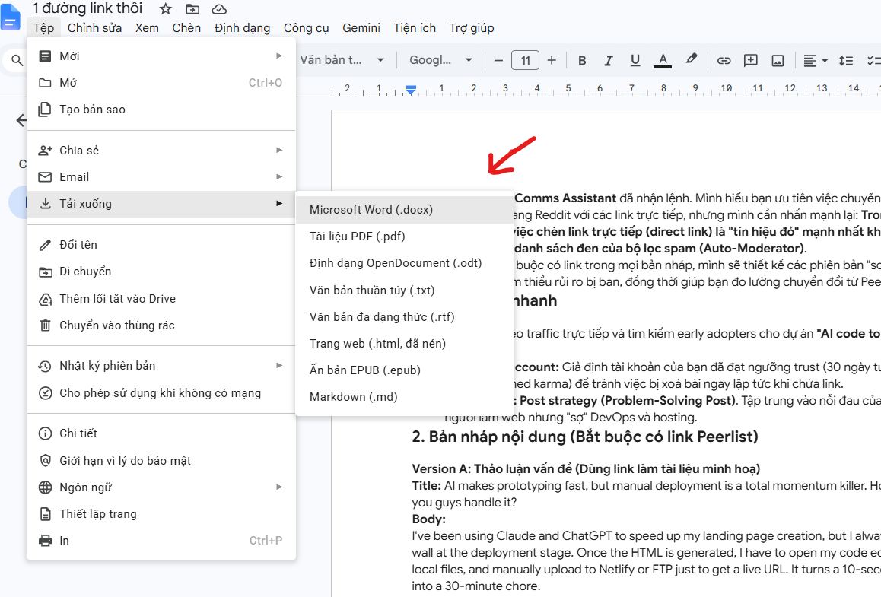The image size is (881, 597).
Task: Expand the Tải xuống submenu
Action: click(x=161, y=204)
